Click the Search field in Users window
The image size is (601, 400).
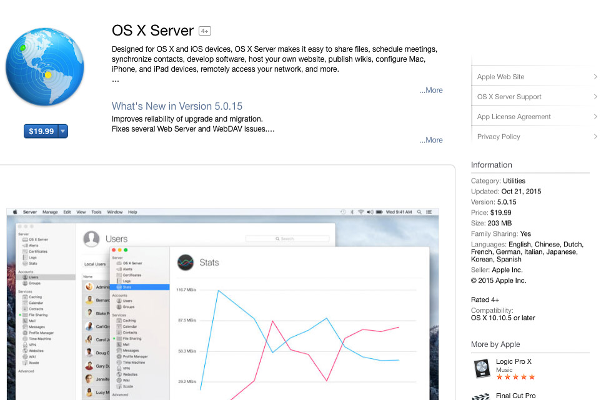pos(287,238)
